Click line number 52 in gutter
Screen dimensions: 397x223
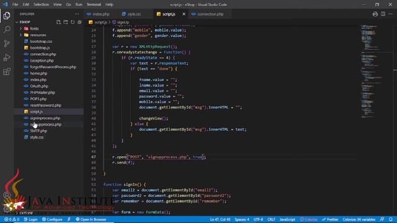tap(94, 185)
